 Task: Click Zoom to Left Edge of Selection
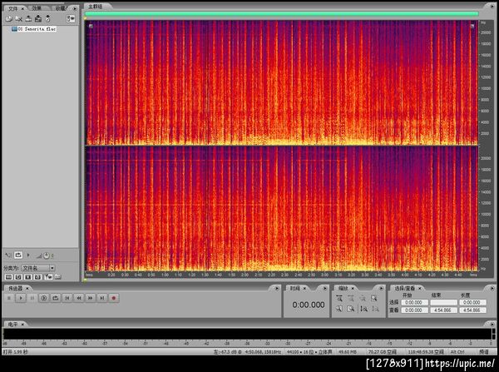click(x=339, y=309)
